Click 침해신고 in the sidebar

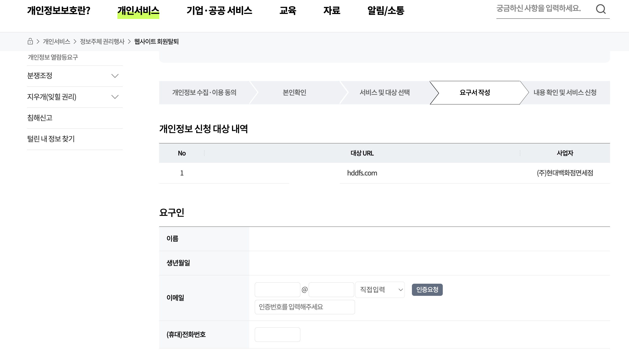point(40,118)
